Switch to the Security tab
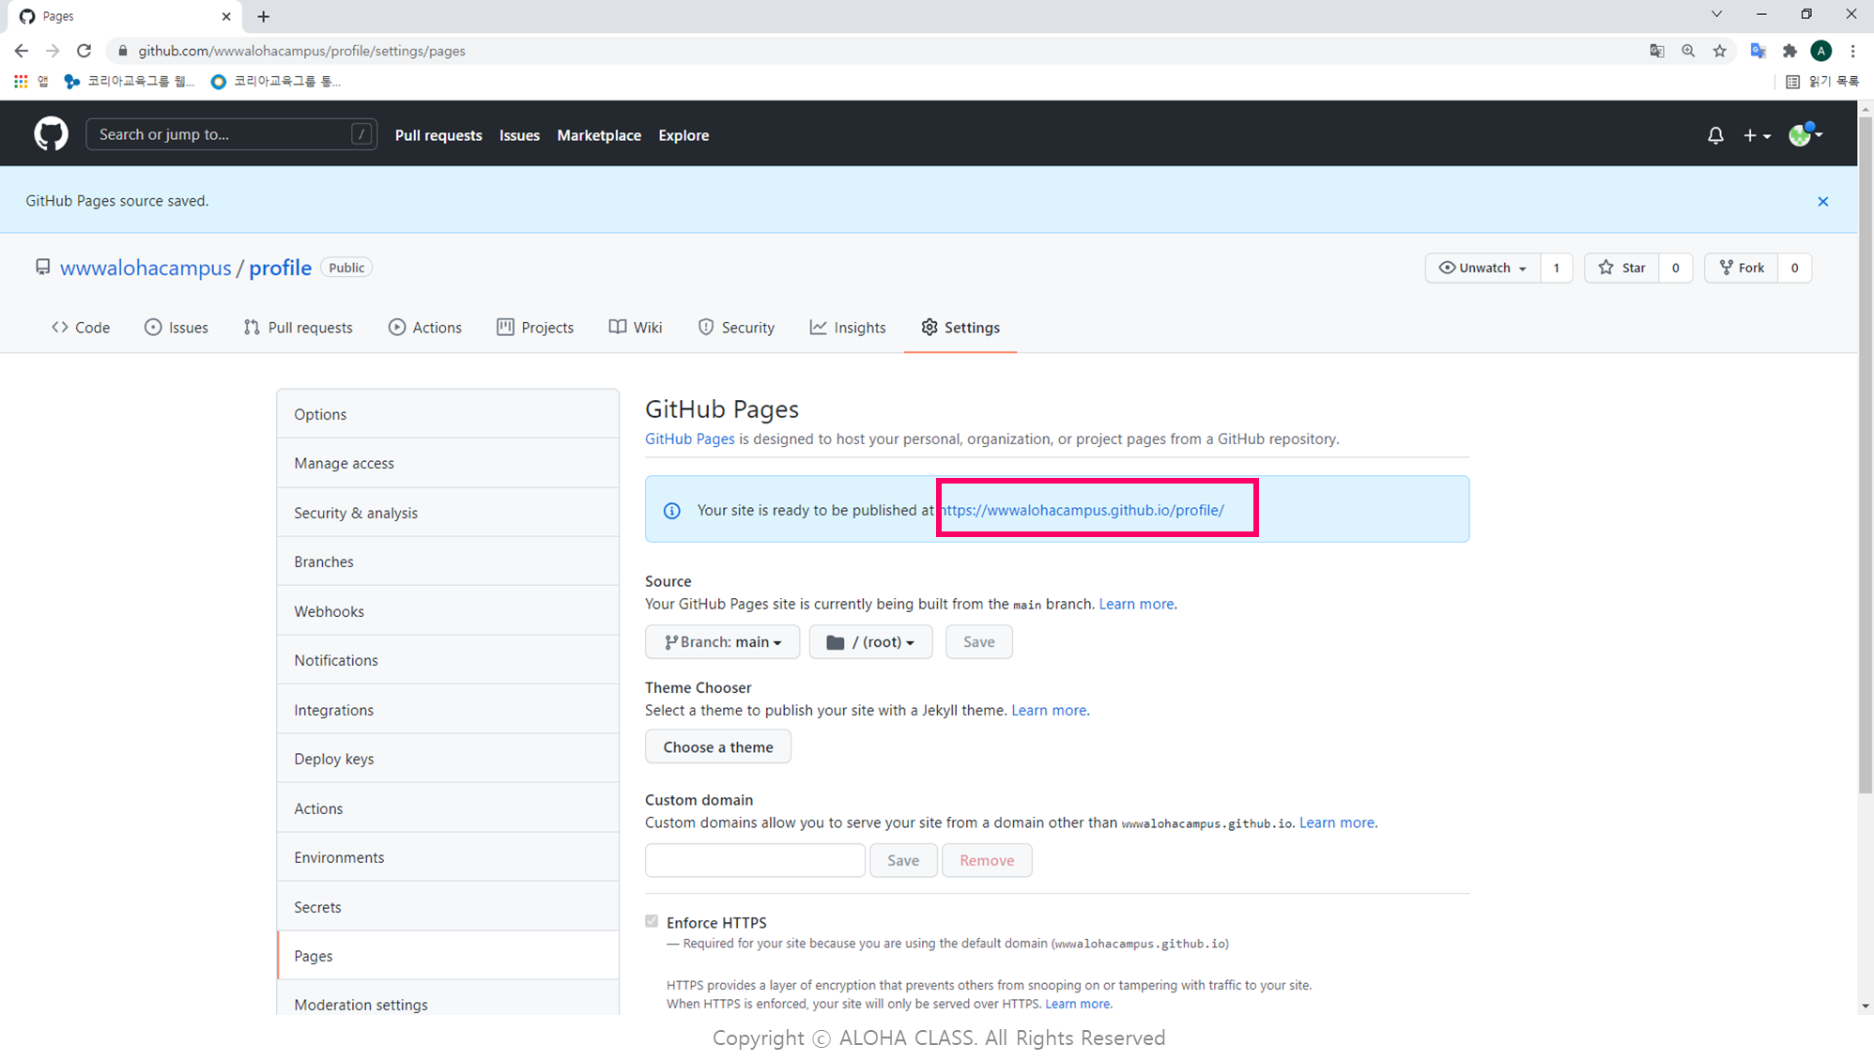This screenshot has width=1874, height=1061. [x=736, y=327]
